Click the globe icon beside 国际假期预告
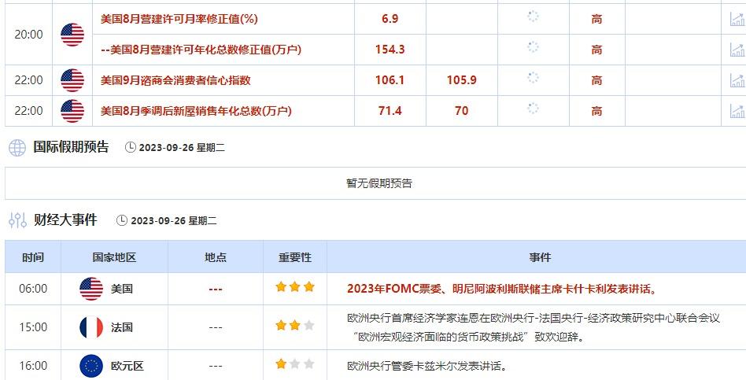 [17, 148]
